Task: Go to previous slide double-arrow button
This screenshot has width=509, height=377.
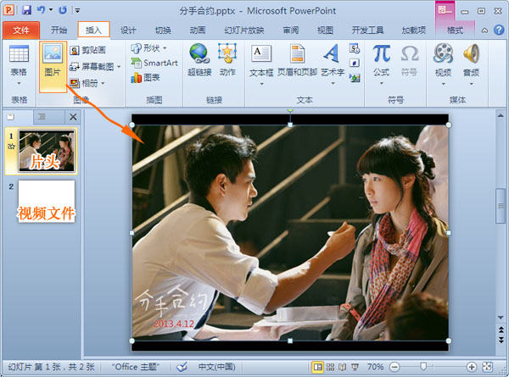Action: (501, 330)
